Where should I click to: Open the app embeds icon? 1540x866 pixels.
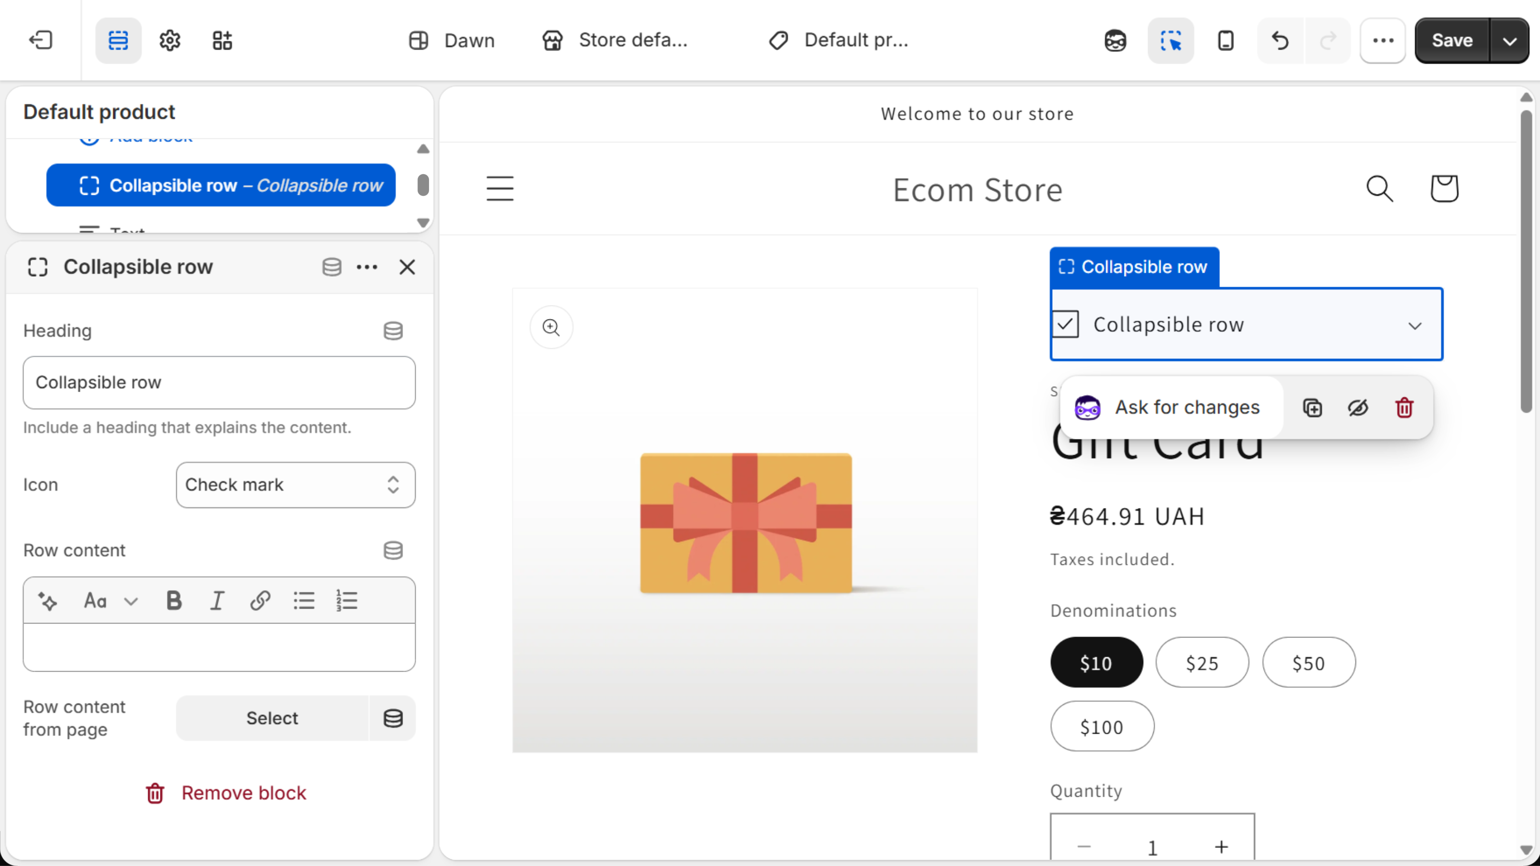point(222,40)
